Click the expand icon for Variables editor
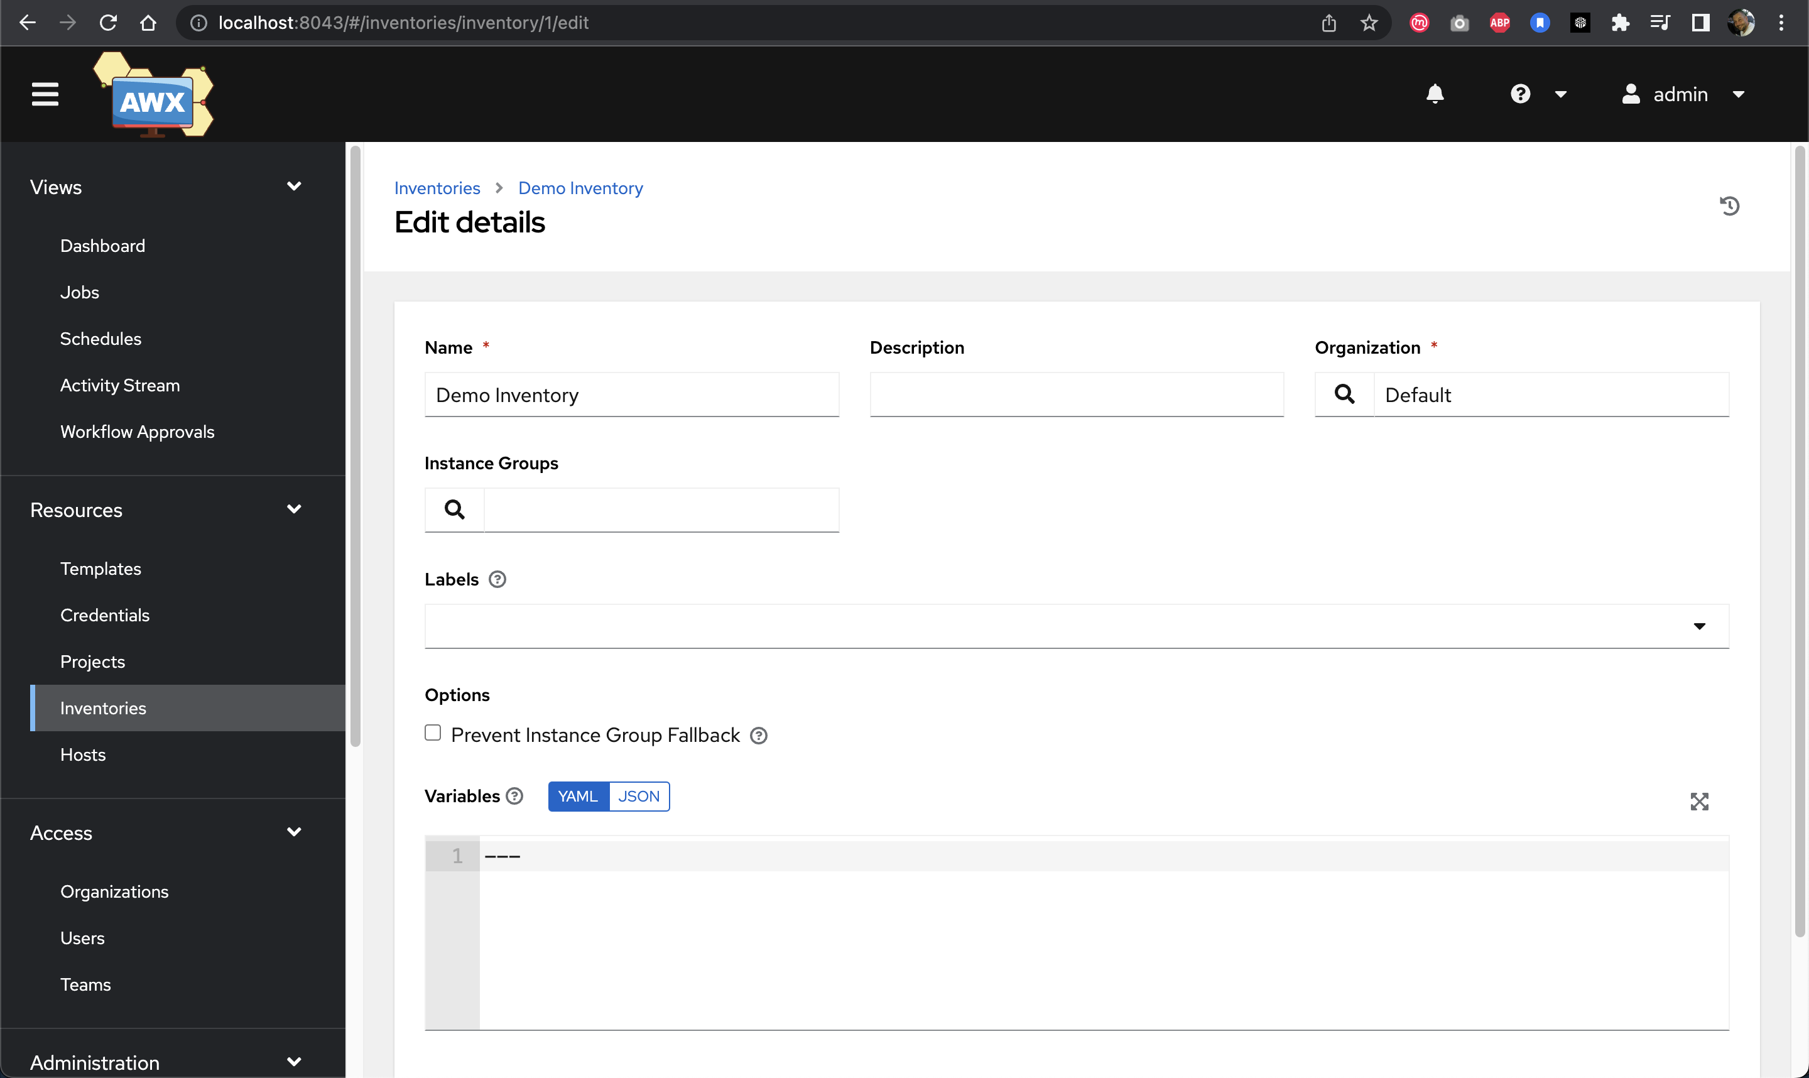This screenshot has width=1809, height=1078. [x=1700, y=802]
